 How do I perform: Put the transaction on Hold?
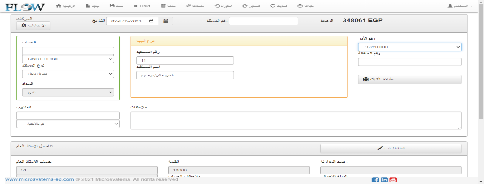(142, 6)
